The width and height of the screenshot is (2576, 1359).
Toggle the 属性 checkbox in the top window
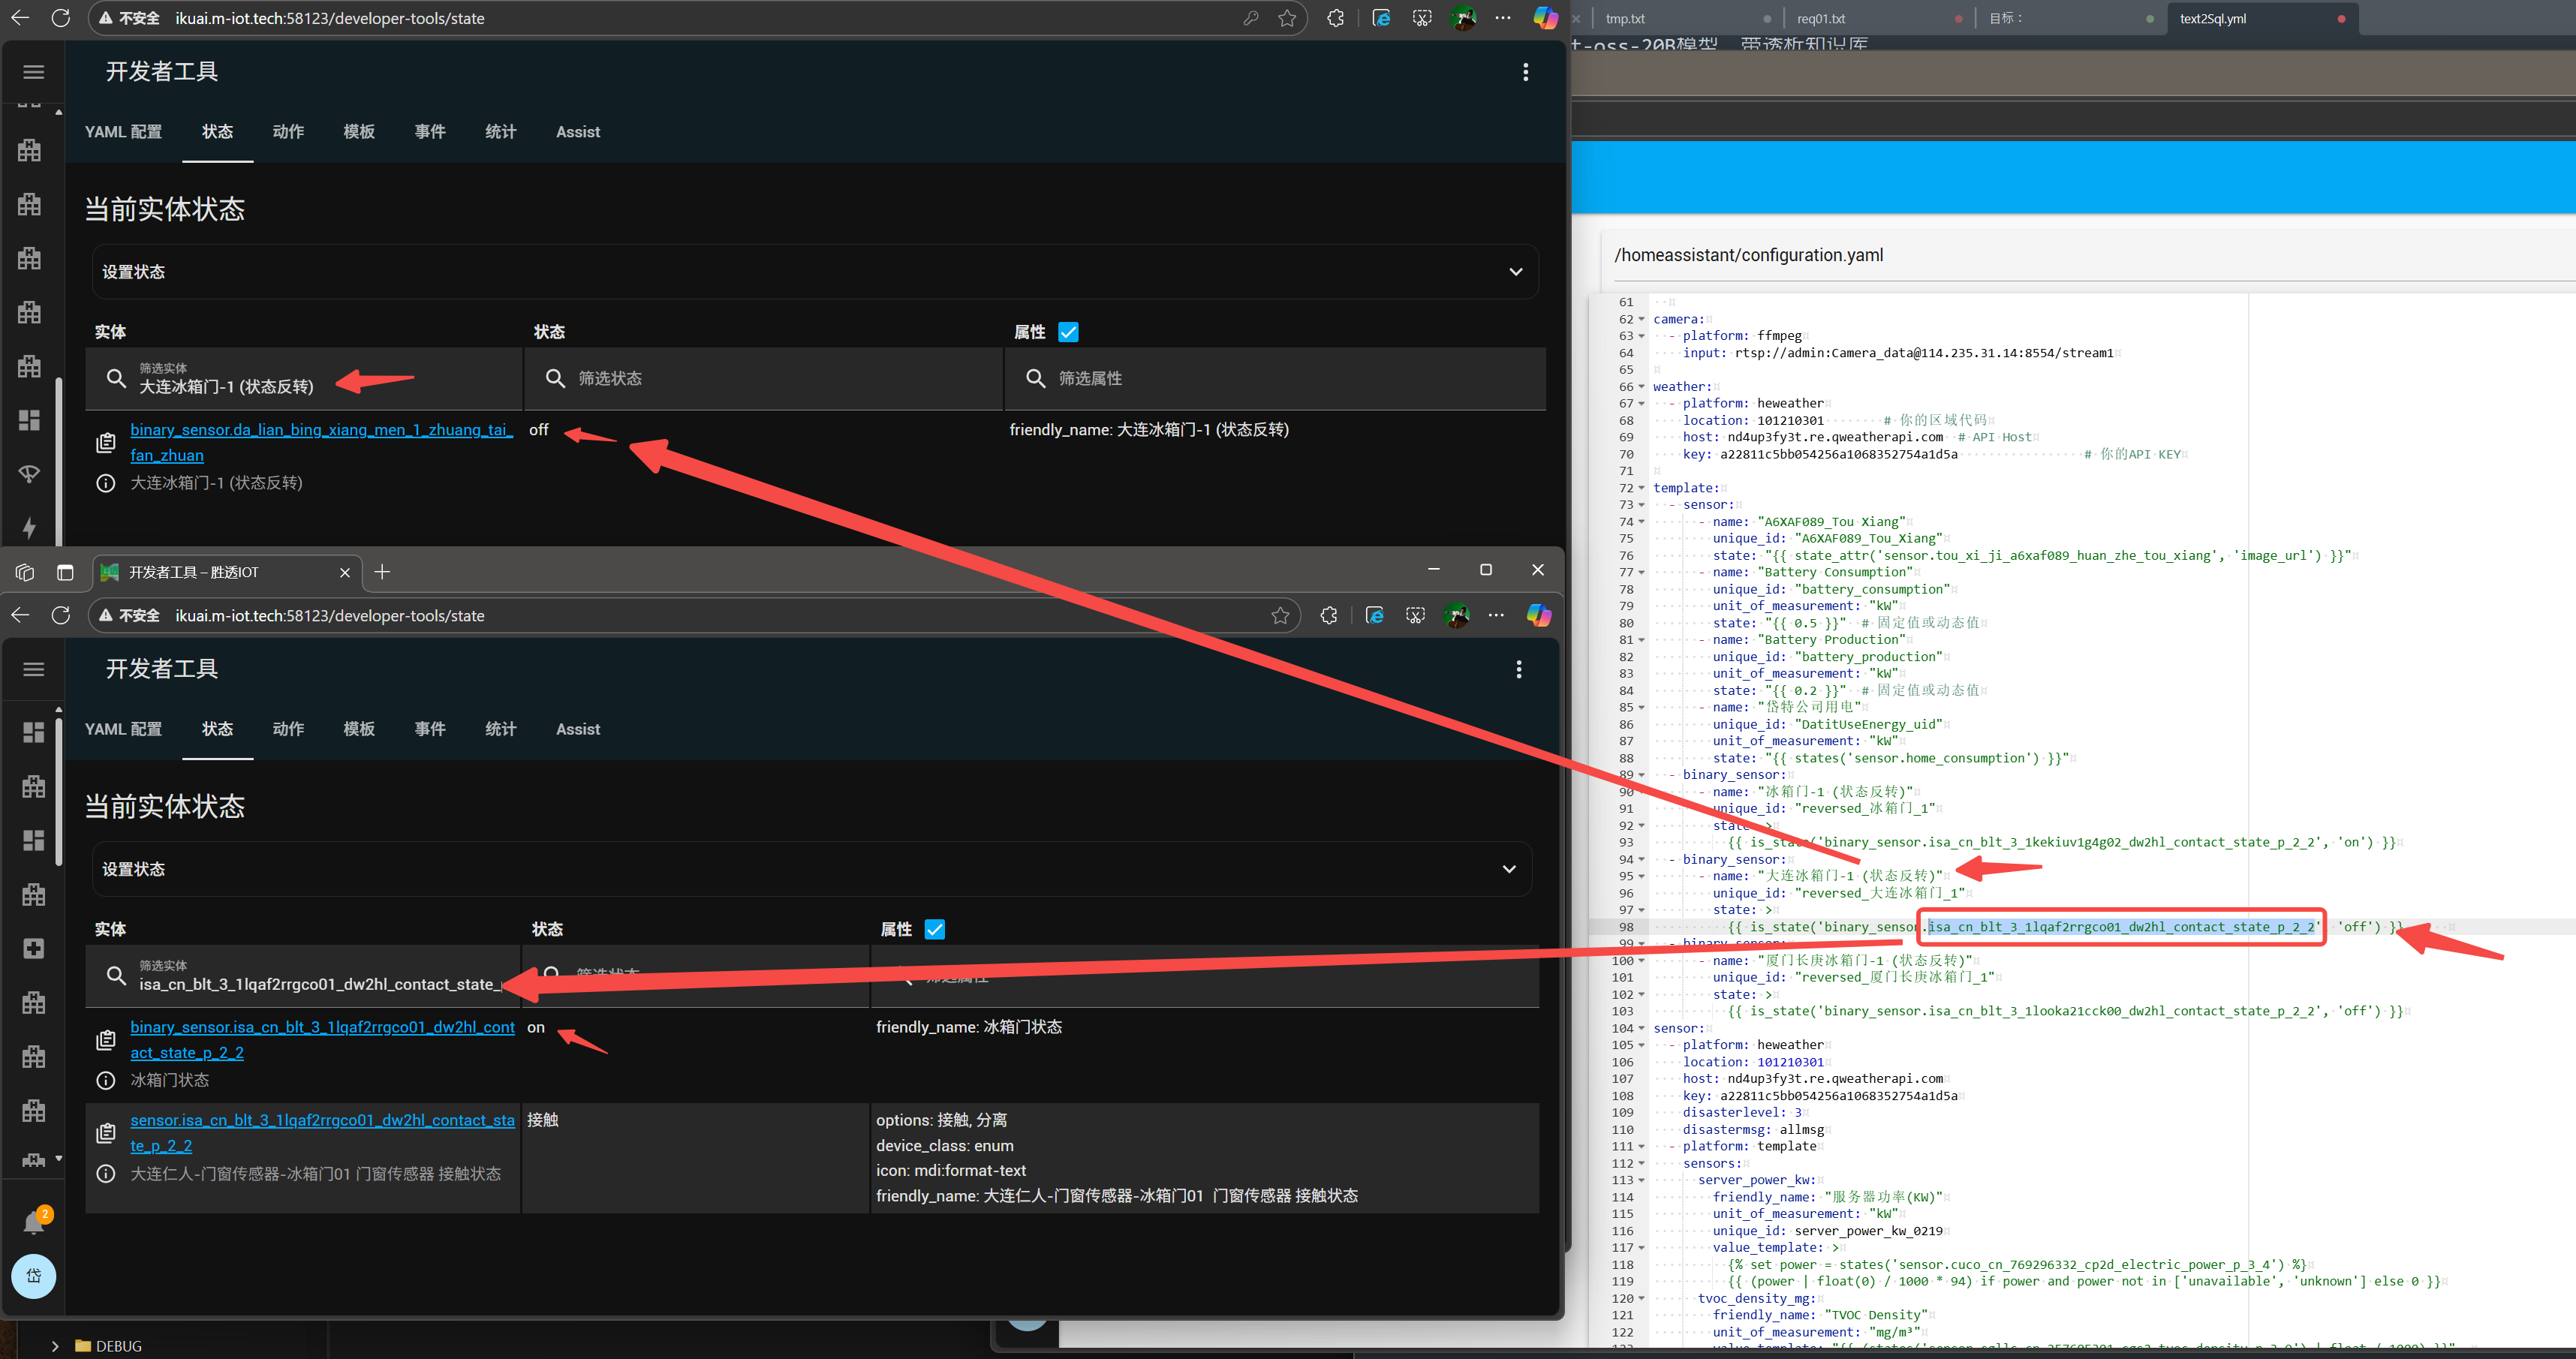[1068, 332]
